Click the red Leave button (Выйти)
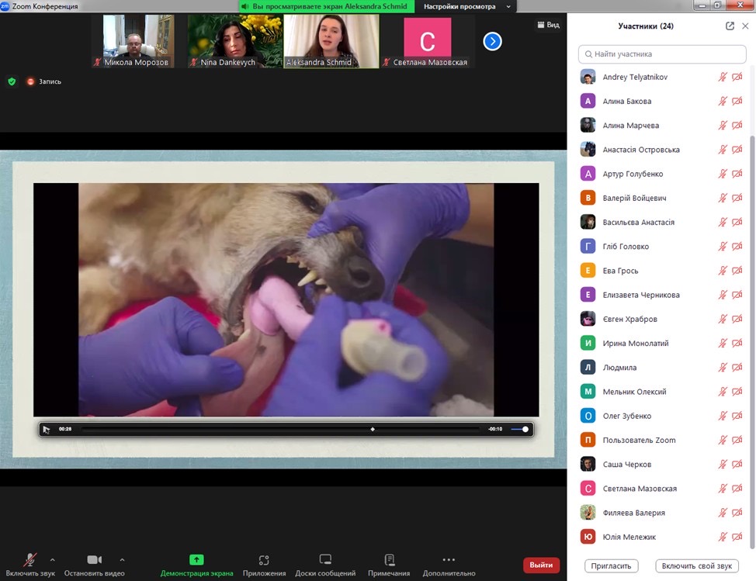 541,565
